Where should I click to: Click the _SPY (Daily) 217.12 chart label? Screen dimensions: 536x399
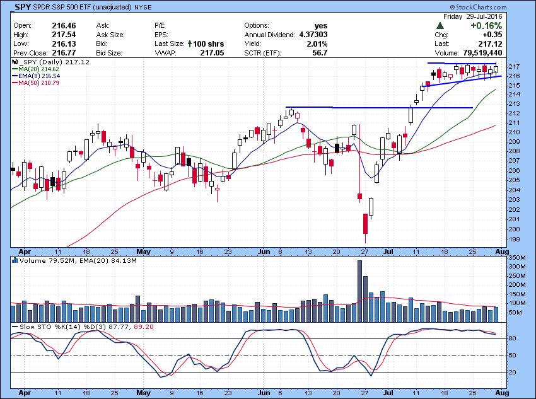[x=54, y=62]
